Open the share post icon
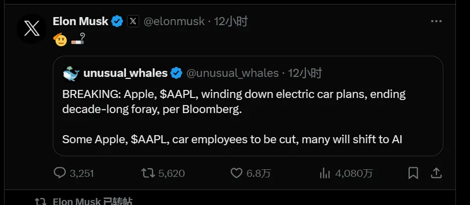This screenshot has height=205, width=470. pos(436,173)
